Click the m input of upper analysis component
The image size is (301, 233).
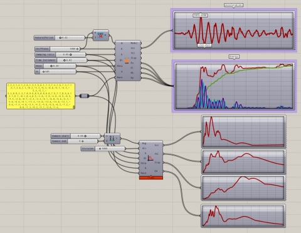(122, 43)
